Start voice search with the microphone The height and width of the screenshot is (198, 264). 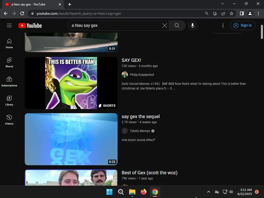tap(192, 26)
